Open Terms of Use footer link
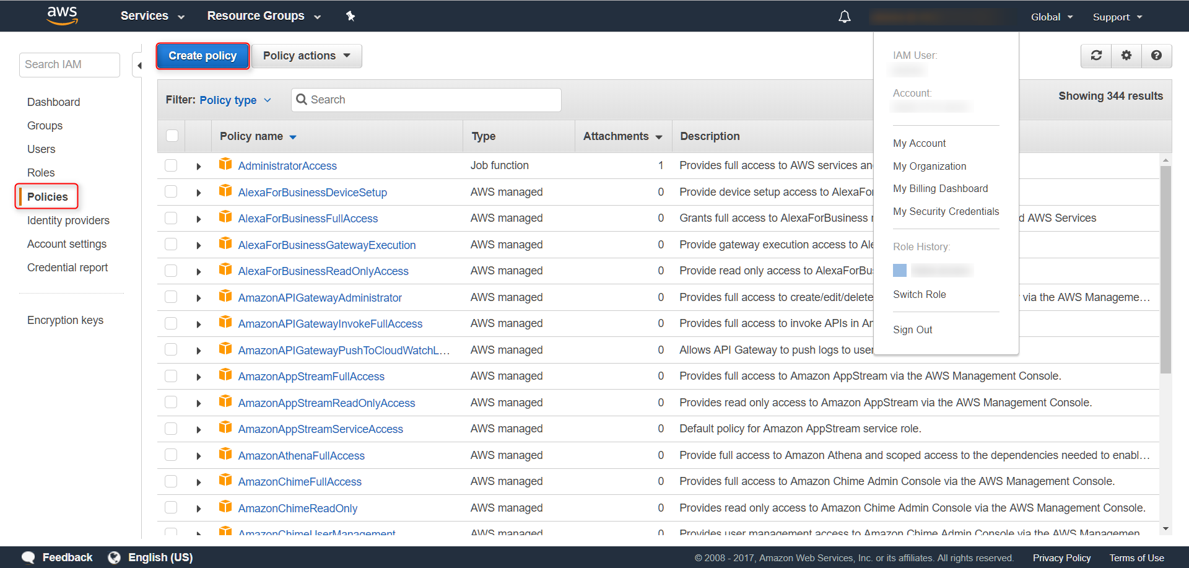 click(1136, 558)
